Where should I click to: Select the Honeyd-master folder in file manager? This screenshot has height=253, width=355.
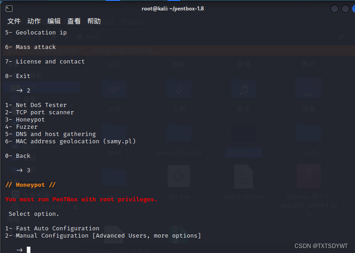coord(179,141)
